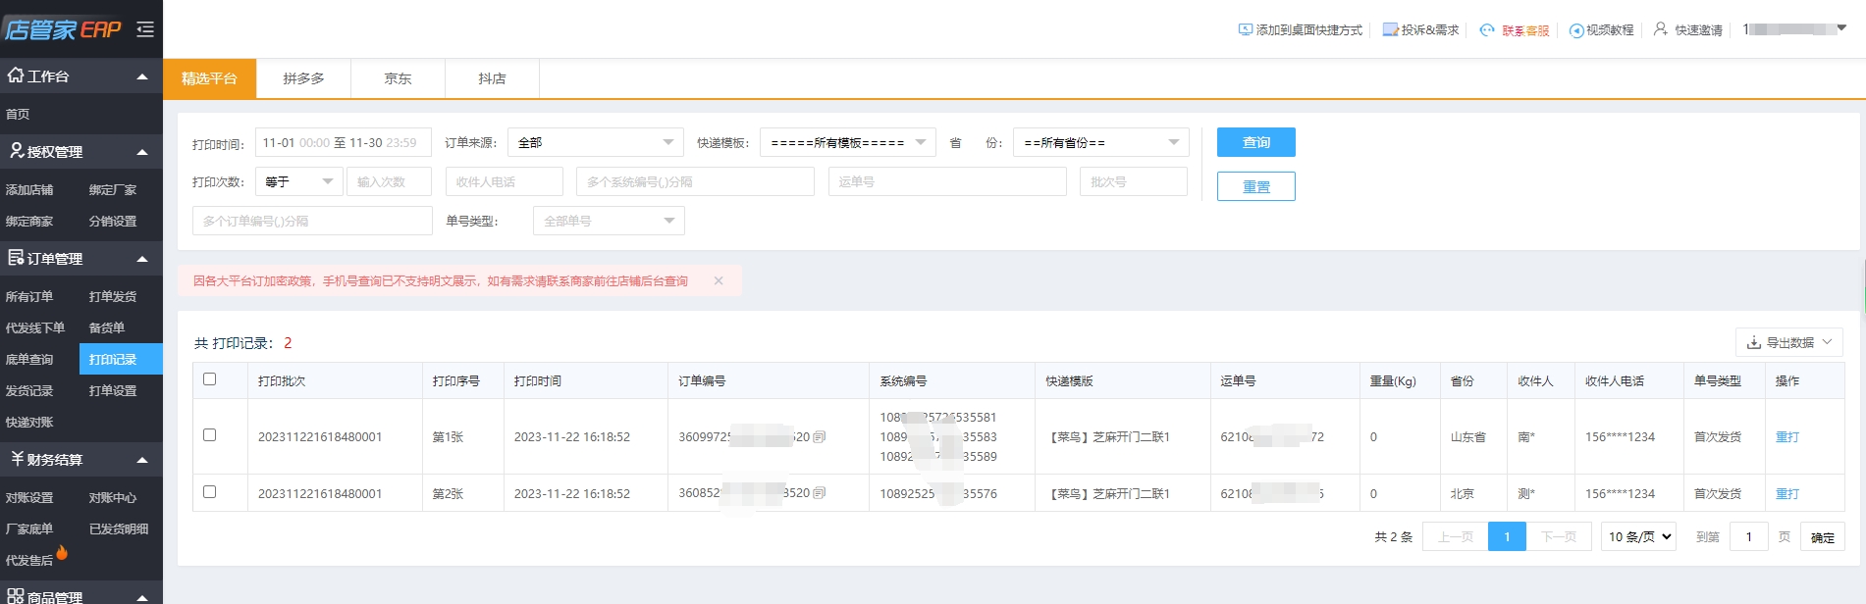The image size is (1866, 604).
Task: Tick the select-all checkbox in table header
Action: [x=209, y=379]
